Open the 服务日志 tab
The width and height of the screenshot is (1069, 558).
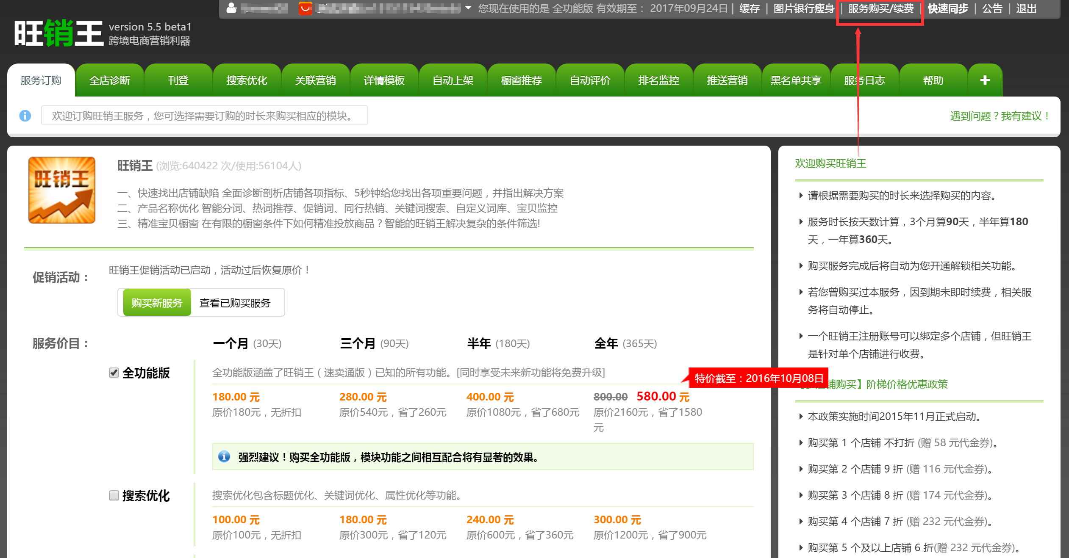(x=865, y=80)
